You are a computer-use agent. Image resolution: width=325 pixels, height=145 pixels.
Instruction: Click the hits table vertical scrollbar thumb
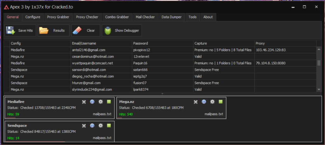tap(319, 63)
